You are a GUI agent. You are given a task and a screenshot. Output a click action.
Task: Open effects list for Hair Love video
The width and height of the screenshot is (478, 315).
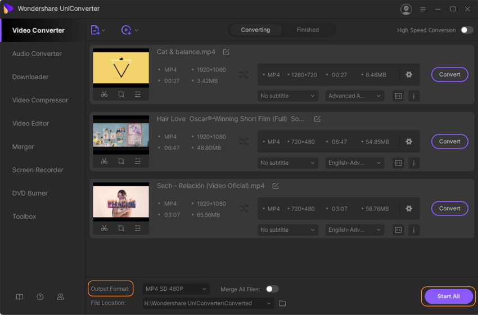(x=138, y=161)
